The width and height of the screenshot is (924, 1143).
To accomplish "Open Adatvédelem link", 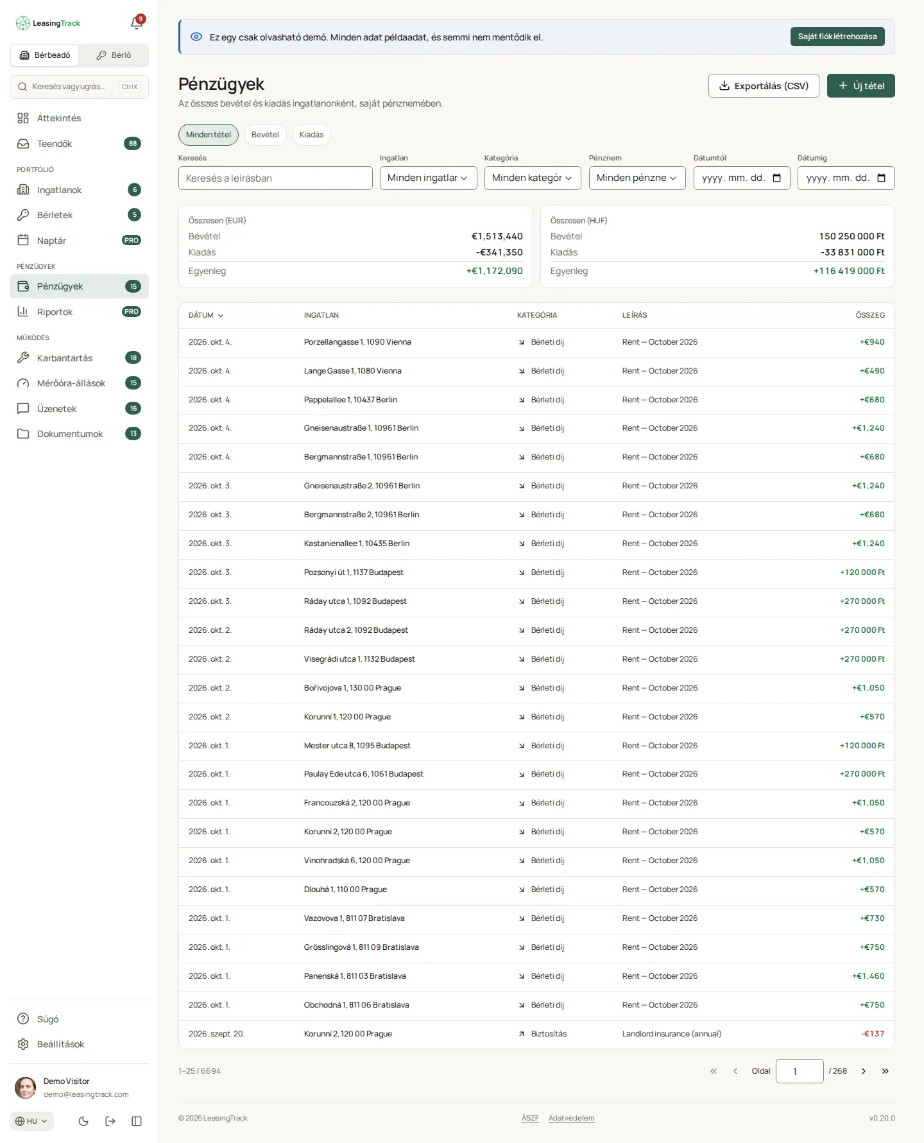I will [x=572, y=1118].
